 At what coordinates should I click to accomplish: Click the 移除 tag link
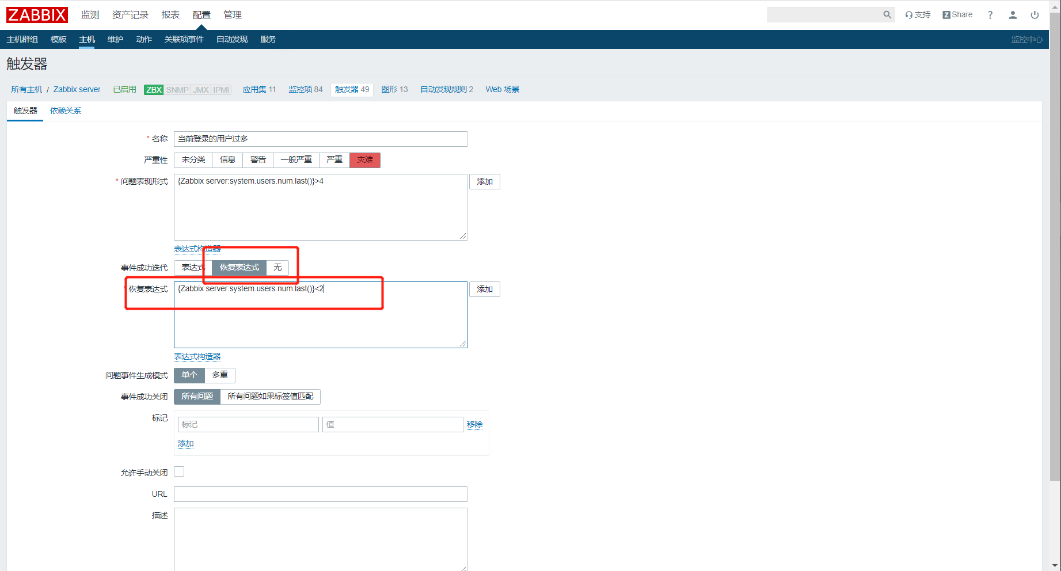click(x=475, y=425)
